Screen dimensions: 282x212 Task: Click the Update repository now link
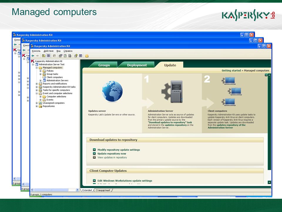tap(112, 154)
